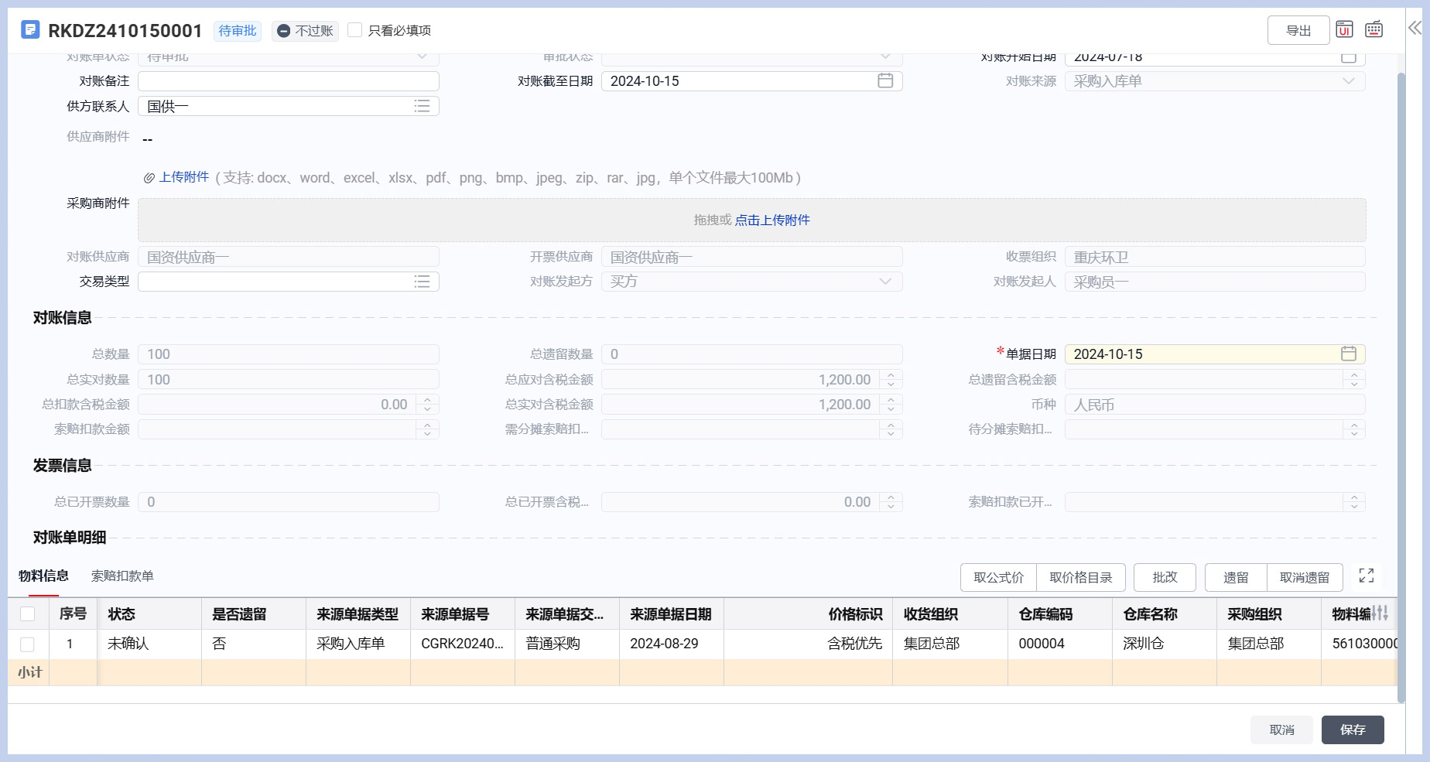Expand the 对账来源 dropdown

1348,81
